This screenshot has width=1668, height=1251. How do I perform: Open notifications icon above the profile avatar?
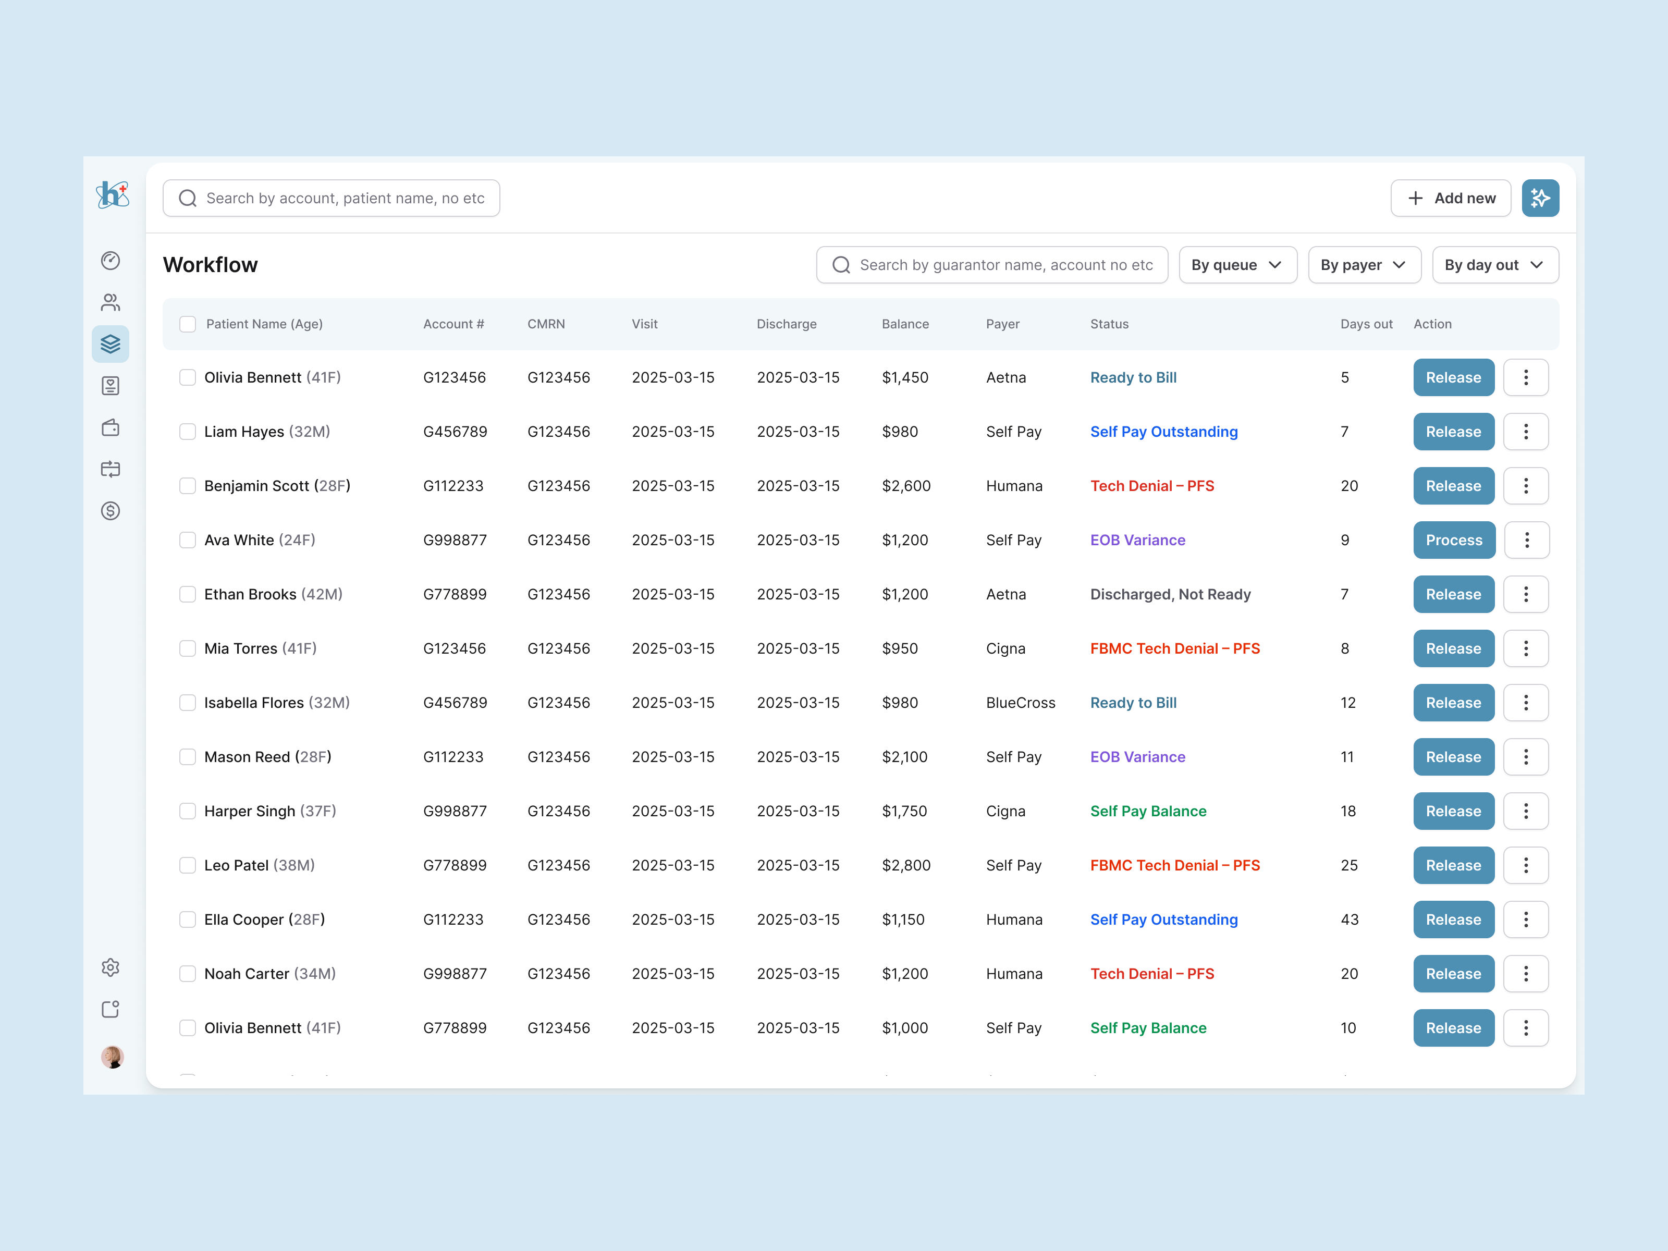coord(111,1009)
